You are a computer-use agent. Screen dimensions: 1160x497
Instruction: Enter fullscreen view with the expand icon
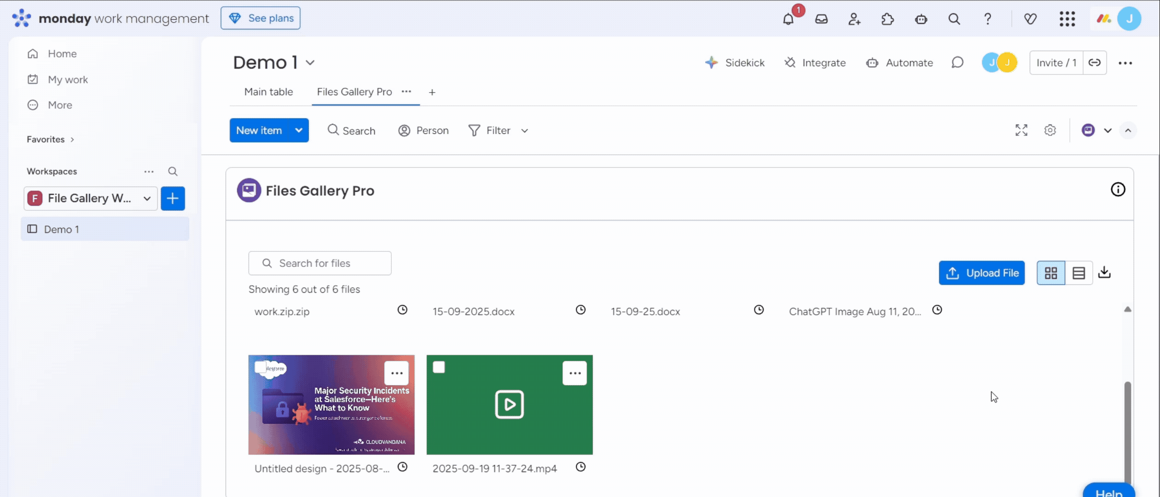click(1021, 130)
